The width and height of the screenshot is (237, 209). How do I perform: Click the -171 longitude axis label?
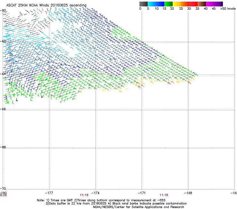click(x=142, y=193)
